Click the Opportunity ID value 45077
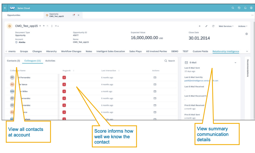Screen dimensions: 255x153 tap(76, 35)
